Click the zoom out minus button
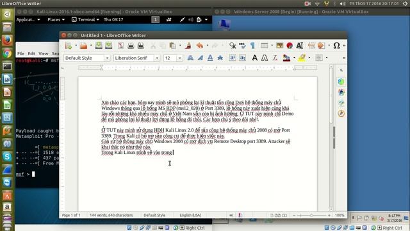The height and width of the screenshot is (231, 410). pos(294,216)
